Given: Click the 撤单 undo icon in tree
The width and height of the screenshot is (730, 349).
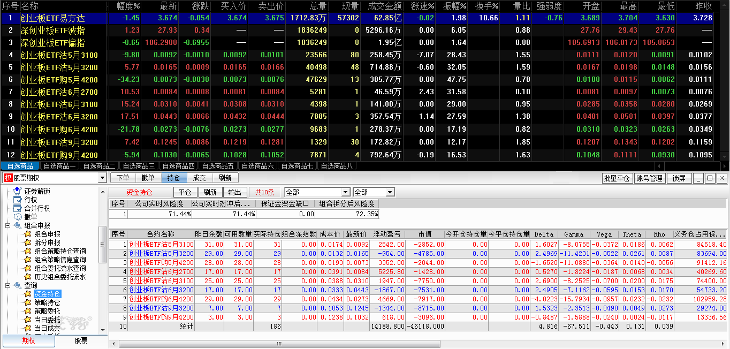Looking at the screenshot, I should [18, 217].
